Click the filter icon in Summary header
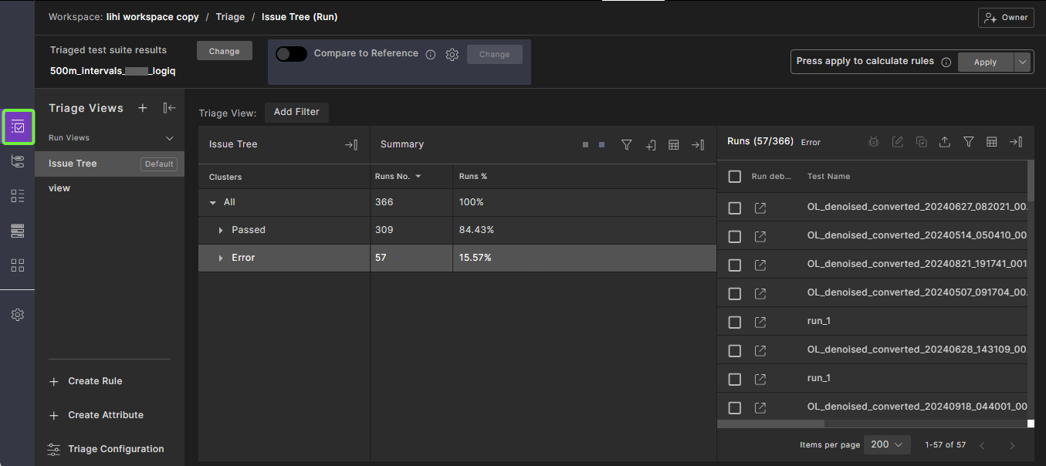Viewport: 1046px width, 466px height. point(627,144)
